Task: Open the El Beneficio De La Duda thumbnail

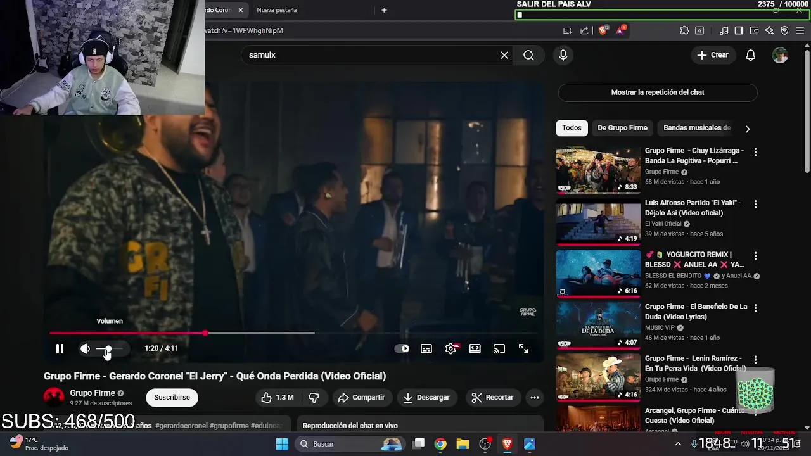Action: [x=598, y=326]
